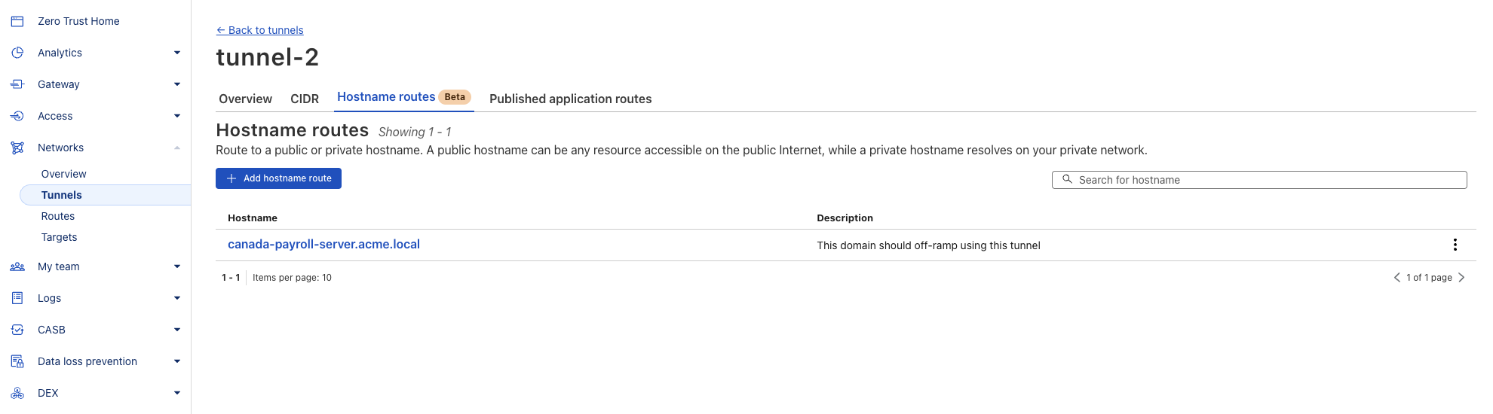Collapse the Networks section arrow
This screenshot has width=1493, height=414.
pos(177,148)
